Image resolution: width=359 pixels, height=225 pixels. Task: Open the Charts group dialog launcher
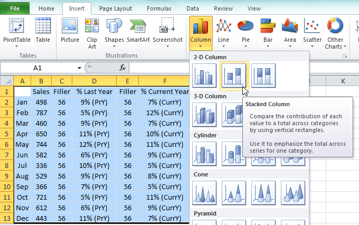(345, 56)
